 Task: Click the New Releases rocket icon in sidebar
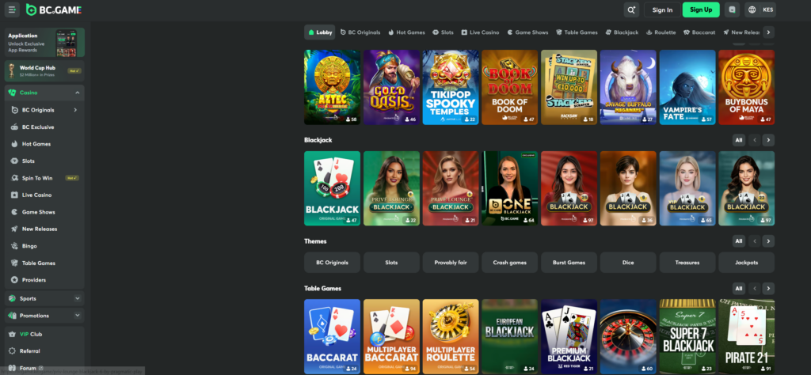pyautogui.click(x=14, y=229)
